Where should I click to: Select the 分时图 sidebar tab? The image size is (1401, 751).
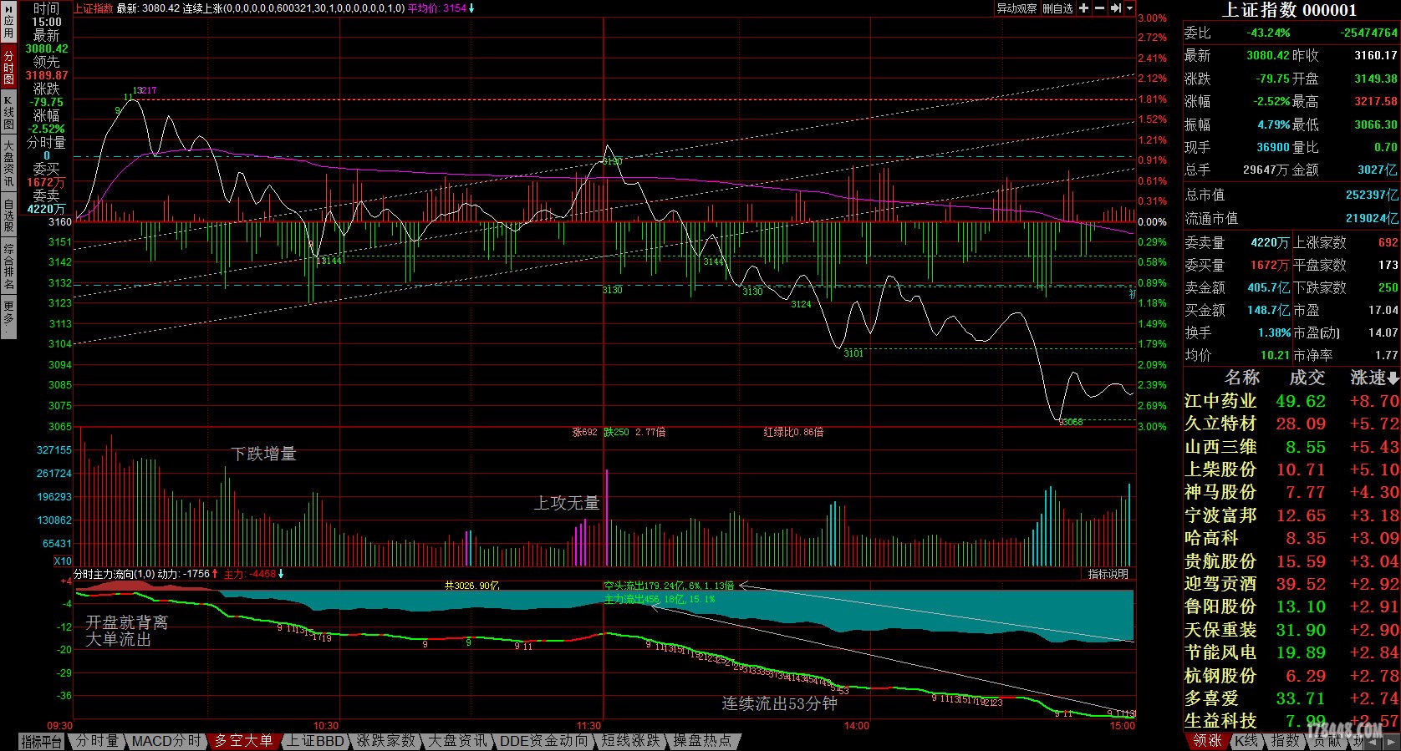pos(8,67)
